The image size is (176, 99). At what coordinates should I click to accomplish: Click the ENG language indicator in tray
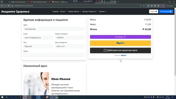tap(163, 97)
